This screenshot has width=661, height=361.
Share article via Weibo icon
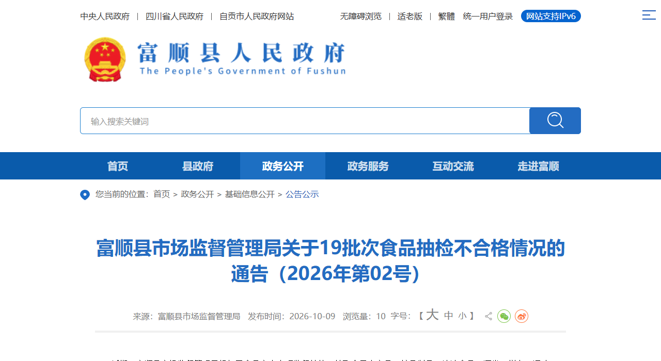pos(522,316)
